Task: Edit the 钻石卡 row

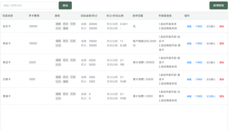Action: click(189, 26)
